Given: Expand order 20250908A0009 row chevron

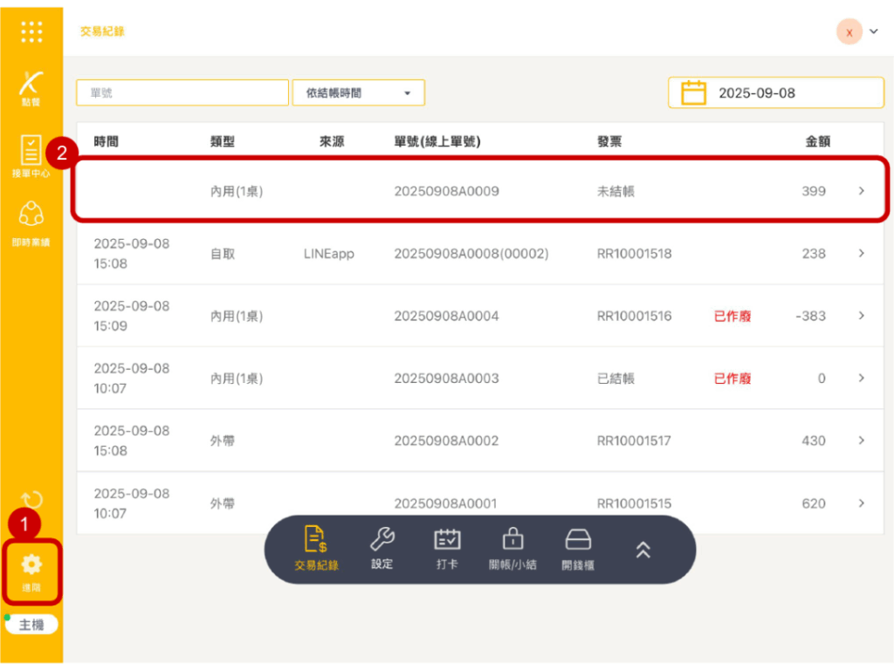Looking at the screenshot, I should click(x=861, y=190).
